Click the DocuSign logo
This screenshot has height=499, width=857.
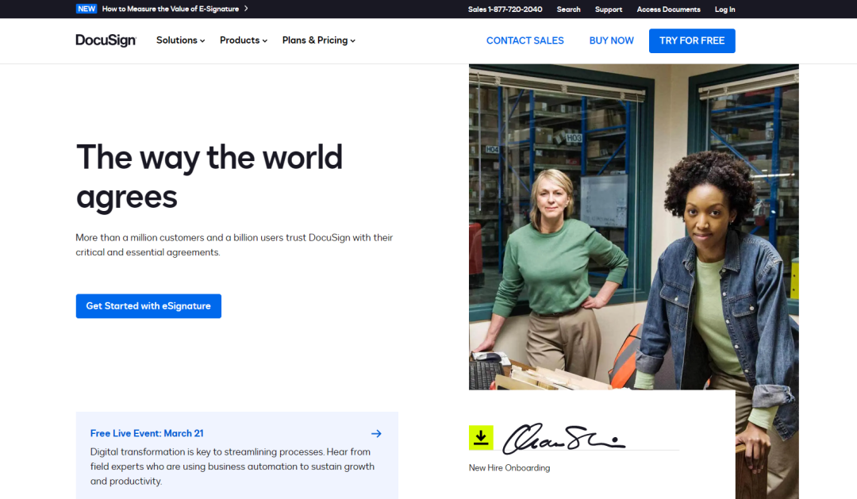pyautogui.click(x=106, y=40)
